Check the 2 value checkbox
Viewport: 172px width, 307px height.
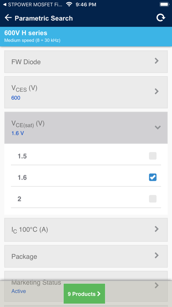coord(153,199)
